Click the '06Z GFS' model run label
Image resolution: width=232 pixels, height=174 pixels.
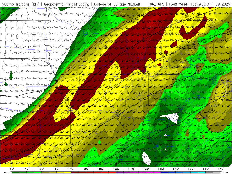157,4
